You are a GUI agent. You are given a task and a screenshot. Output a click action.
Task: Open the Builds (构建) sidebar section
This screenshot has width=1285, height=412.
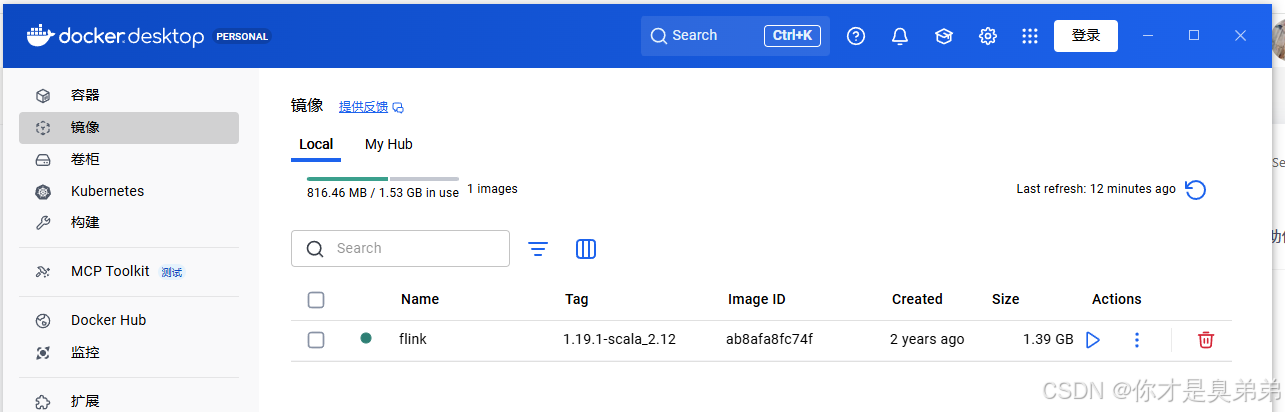tap(129, 223)
